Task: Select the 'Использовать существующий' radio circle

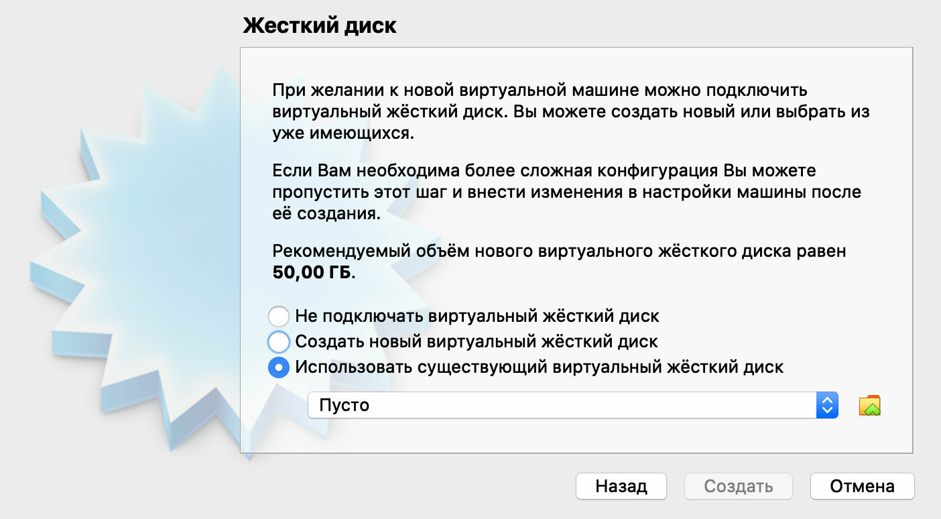Action: pyautogui.click(x=278, y=367)
